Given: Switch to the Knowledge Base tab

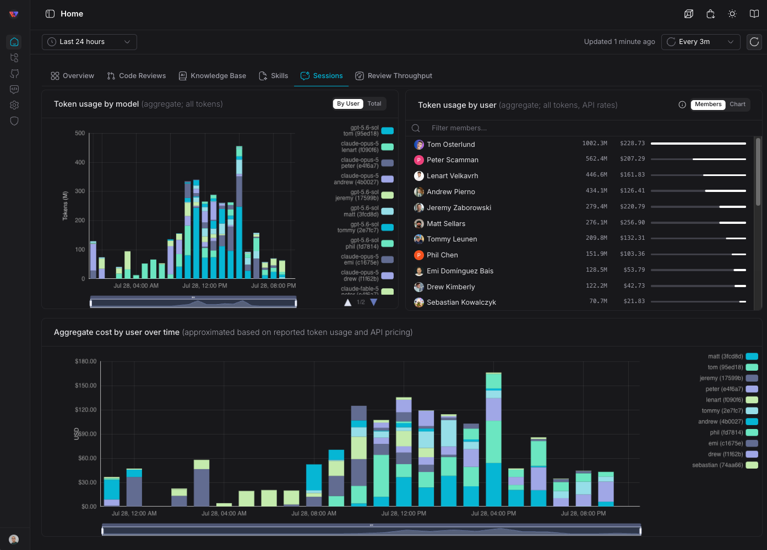Looking at the screenshot, I should 213,76.
